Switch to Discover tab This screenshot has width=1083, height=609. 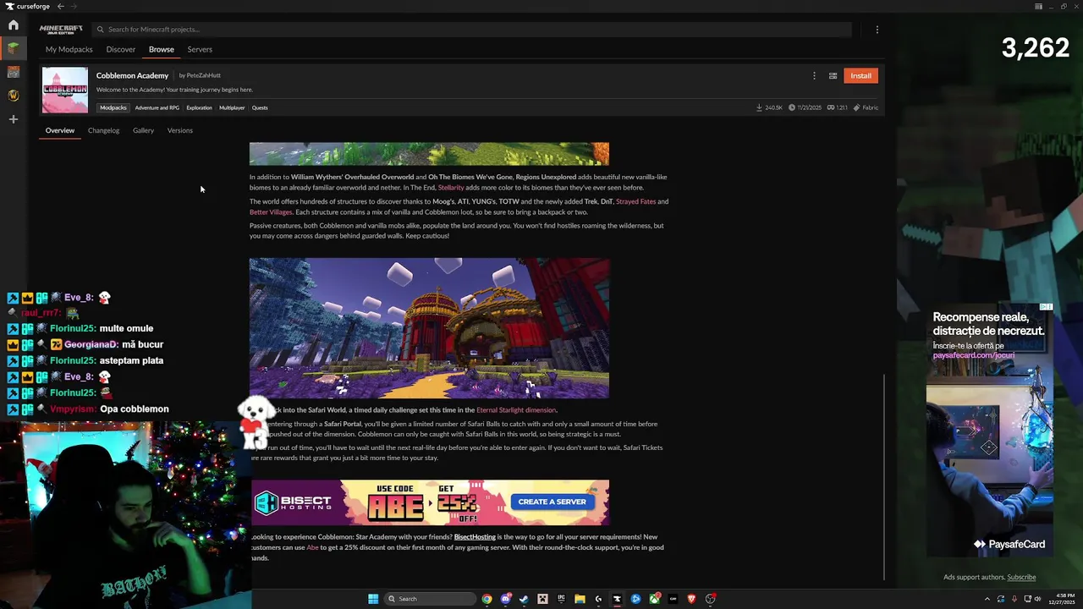click(121, 49)
